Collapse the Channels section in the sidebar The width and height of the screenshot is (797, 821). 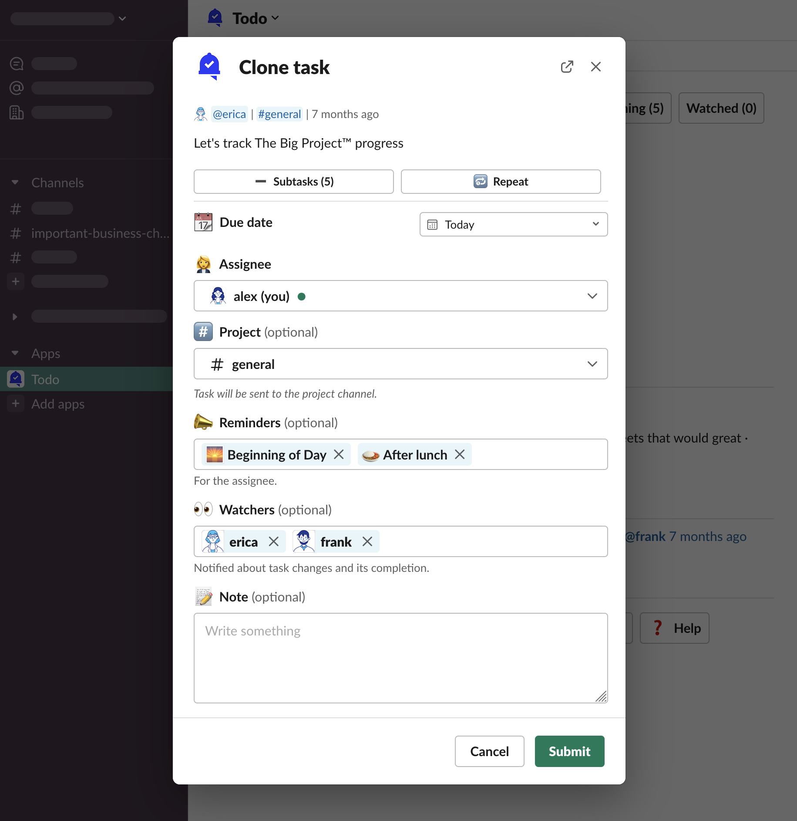coord(15,182)
